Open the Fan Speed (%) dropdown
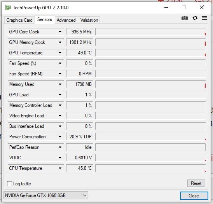 (36, 63)
